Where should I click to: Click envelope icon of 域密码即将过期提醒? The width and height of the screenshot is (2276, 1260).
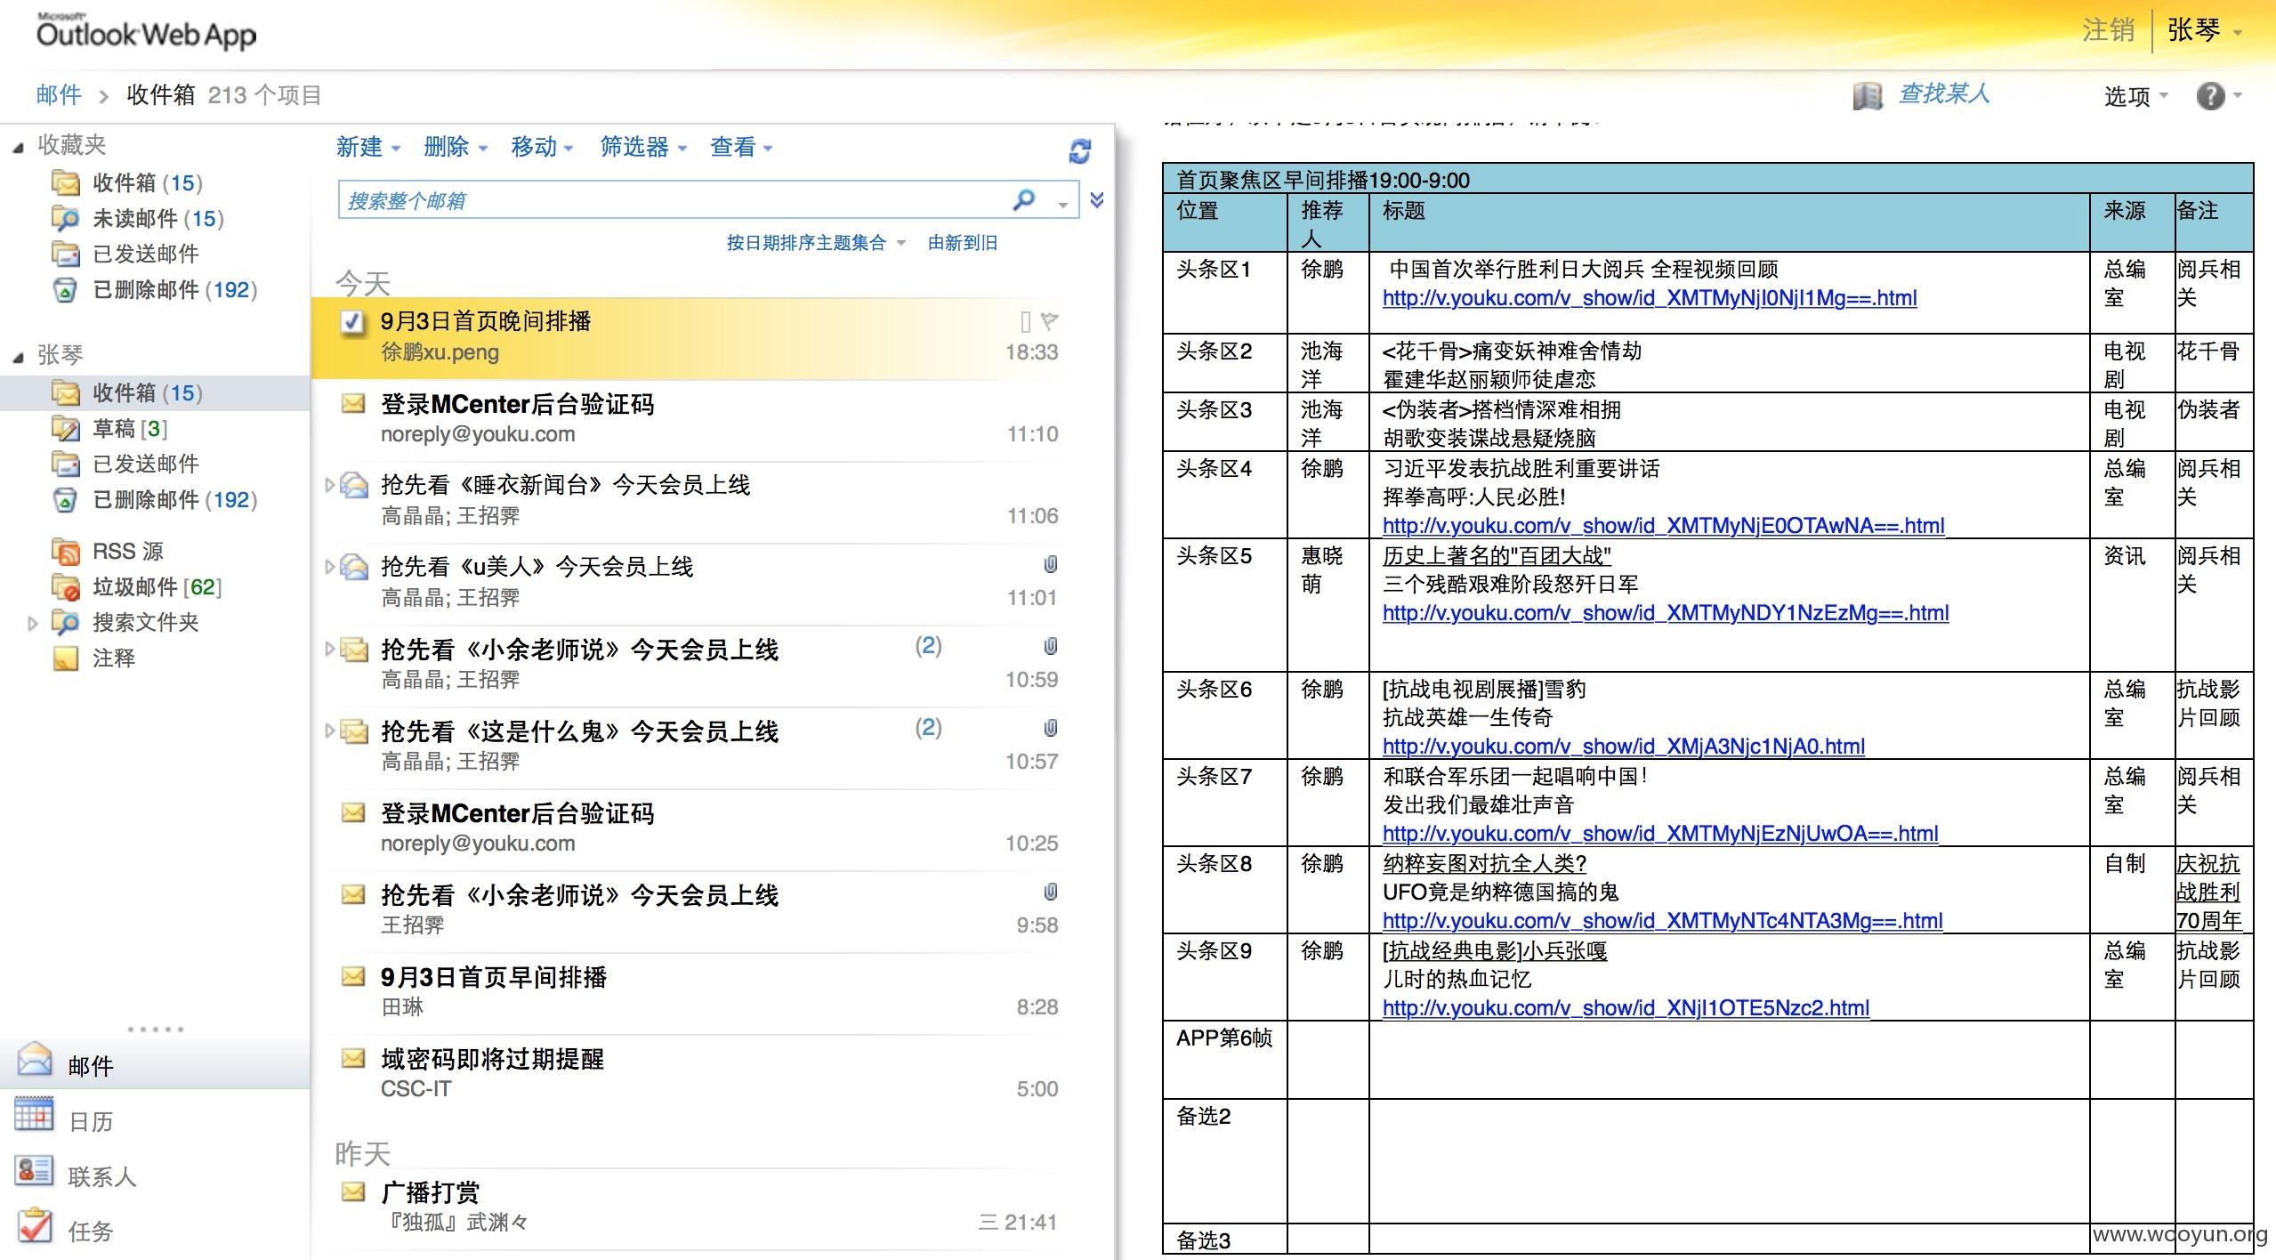tap(353, 1058)
